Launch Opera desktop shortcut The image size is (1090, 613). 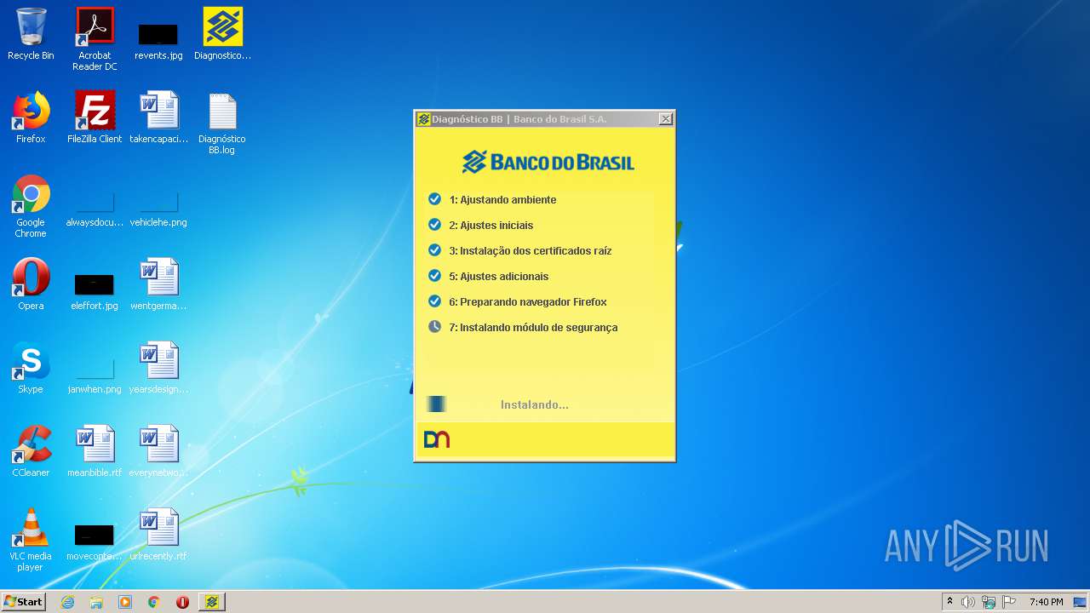pos(31,284)
